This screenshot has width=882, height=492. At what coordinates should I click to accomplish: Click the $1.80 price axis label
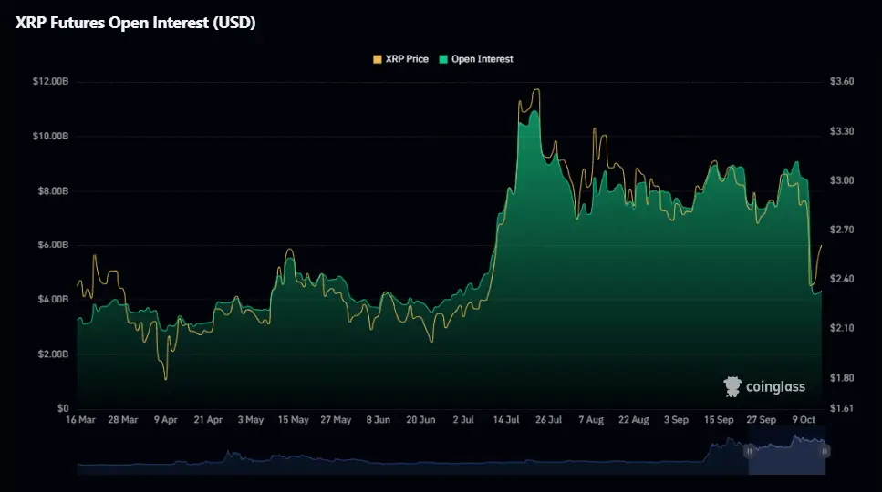[x=842, y=377]
